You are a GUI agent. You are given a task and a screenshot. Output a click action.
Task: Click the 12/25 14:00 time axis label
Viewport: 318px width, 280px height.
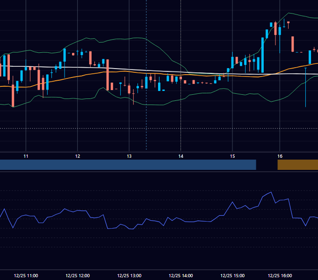[x=181, y=275]
